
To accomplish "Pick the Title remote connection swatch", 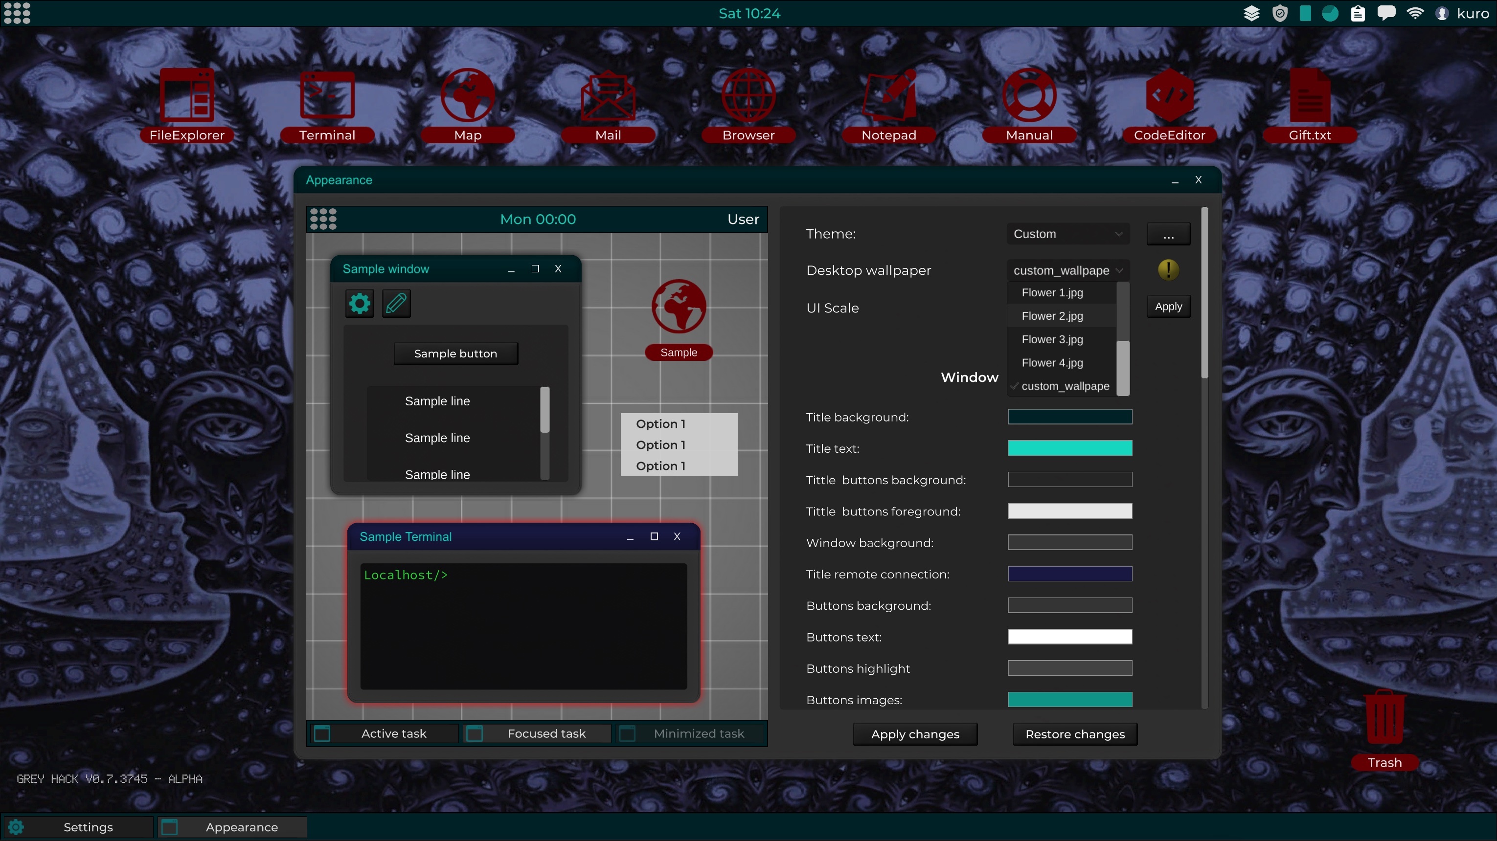I will coord(1070,573).
